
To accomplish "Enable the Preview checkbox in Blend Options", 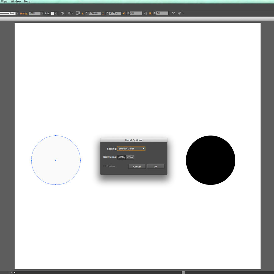I will (x=104, y=166).
